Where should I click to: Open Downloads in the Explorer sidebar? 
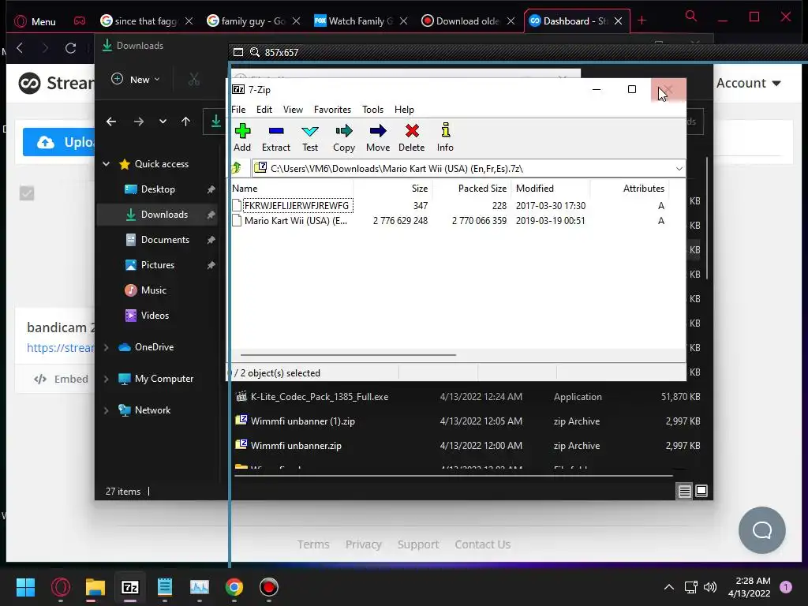[157, 215]
